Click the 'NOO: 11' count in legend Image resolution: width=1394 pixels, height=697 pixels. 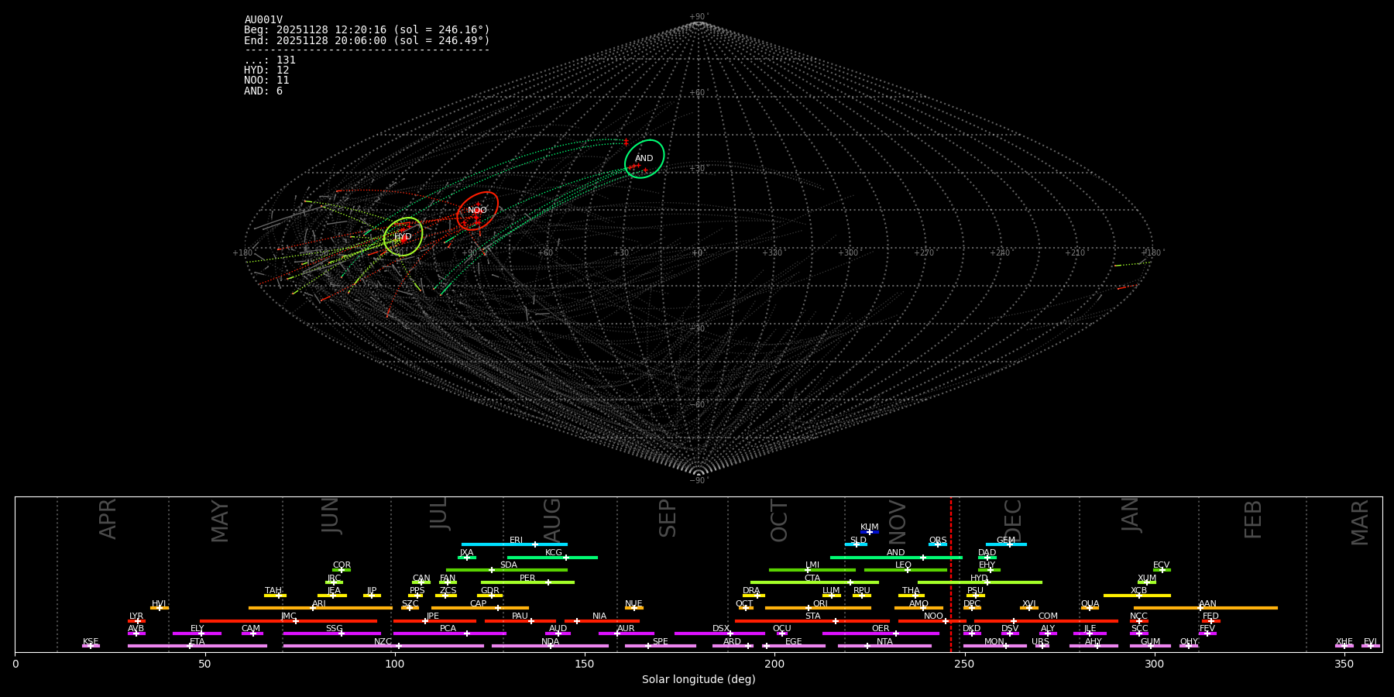click(266, 81)
